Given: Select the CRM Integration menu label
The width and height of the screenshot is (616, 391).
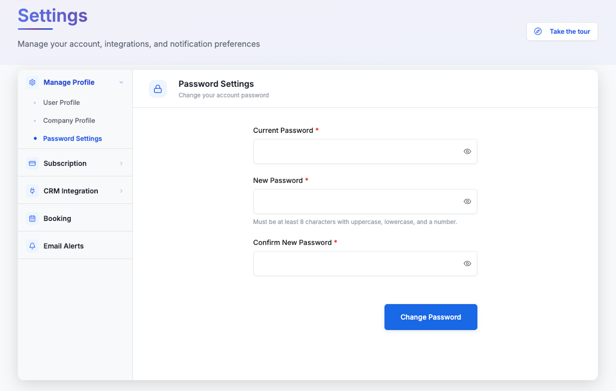Looking at the screenshot, I should pos(71,191).
